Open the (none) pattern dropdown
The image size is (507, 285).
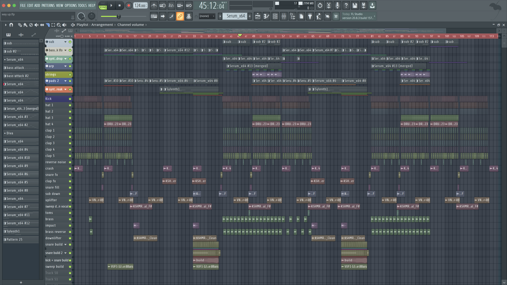207,16
